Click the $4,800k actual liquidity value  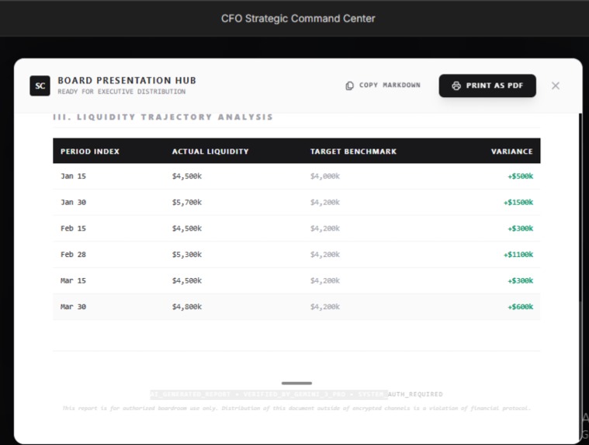tap(187, 307)
